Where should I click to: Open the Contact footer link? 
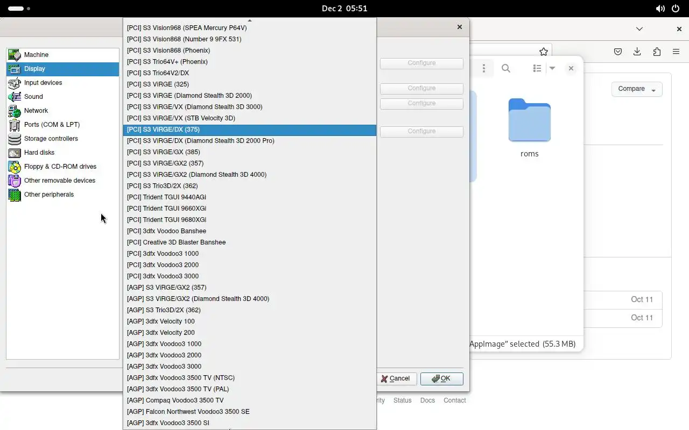455,400
